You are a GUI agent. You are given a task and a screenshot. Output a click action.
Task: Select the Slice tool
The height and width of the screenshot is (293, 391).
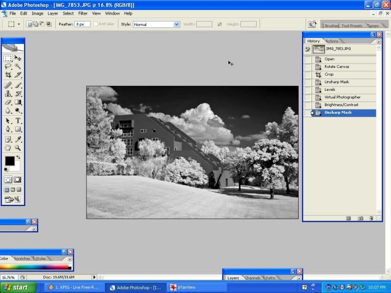tap(18, 75)
